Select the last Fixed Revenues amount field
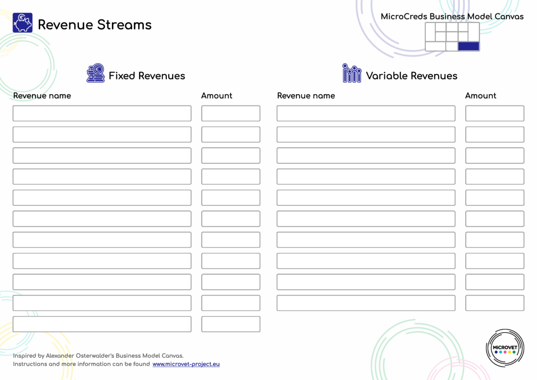The image size is (537, 380). tap(230, 324)
